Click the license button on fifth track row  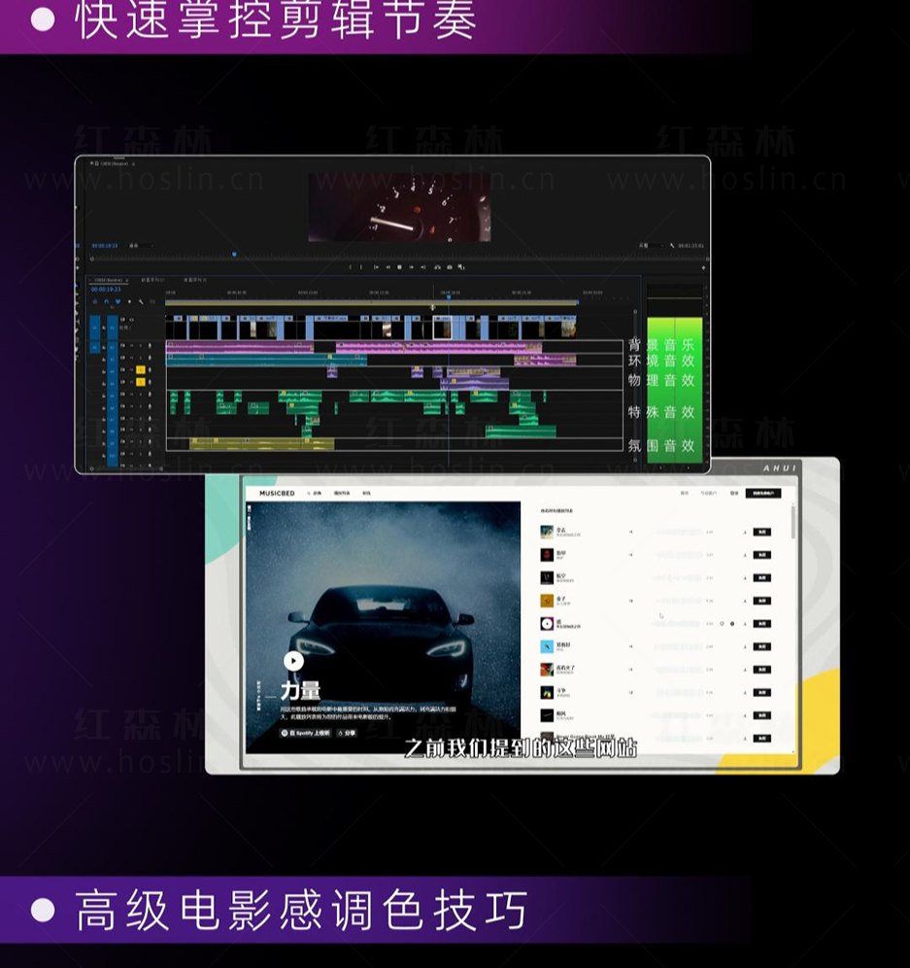pos(762,624)
